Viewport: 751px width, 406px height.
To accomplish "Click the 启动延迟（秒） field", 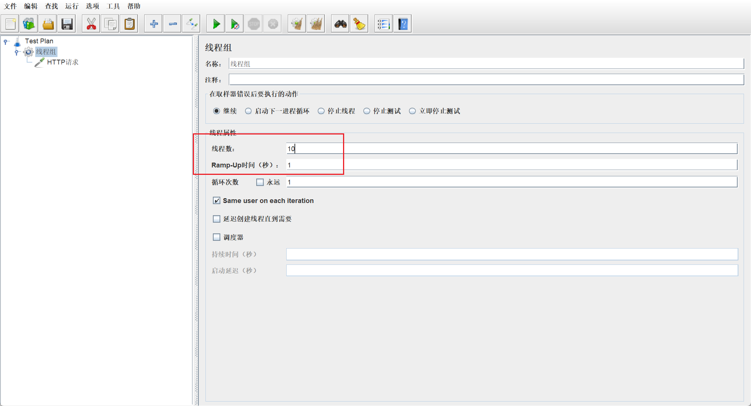I will point(512,270).
